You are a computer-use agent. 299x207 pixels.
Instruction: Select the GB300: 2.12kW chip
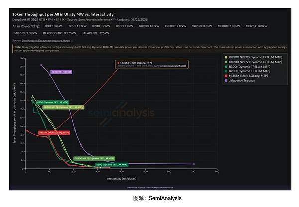(x=176, y=26)
